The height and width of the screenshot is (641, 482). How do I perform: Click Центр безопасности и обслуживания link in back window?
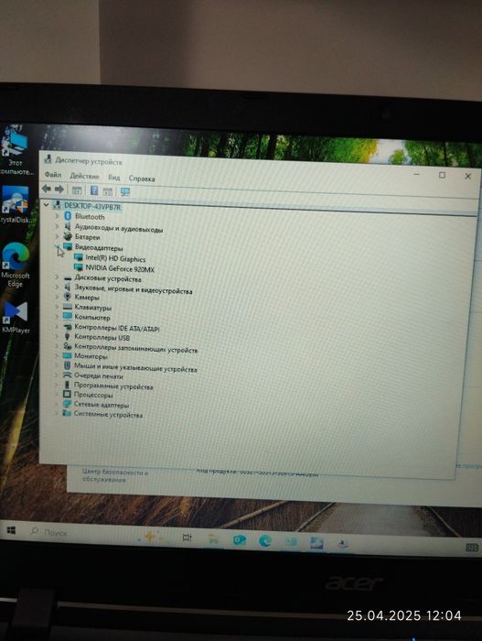[114, 475]
